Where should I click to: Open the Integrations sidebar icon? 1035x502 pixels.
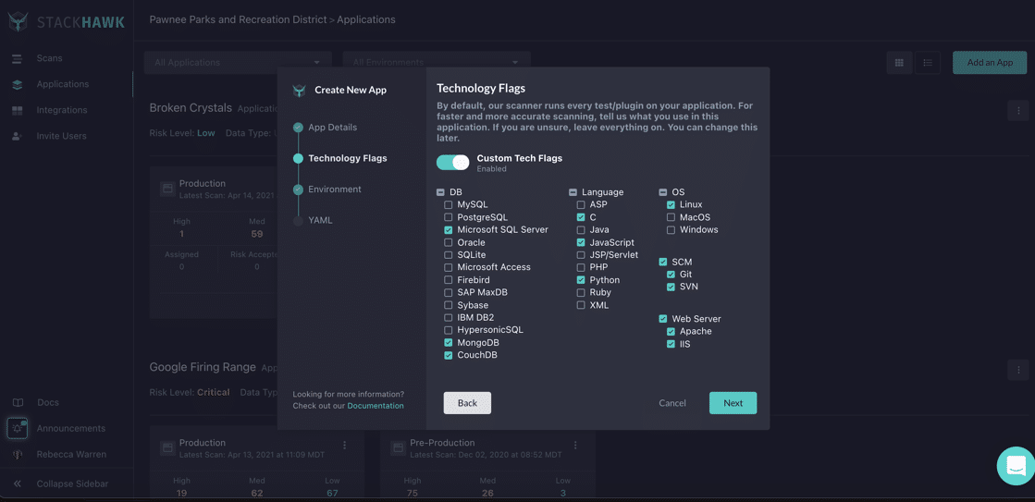18,110
